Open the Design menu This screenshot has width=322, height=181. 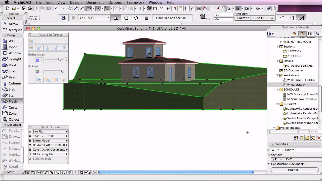[x=76, y=3]
